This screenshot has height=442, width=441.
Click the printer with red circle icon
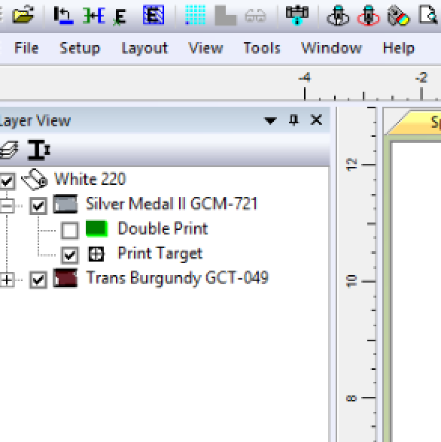[368, 15]
